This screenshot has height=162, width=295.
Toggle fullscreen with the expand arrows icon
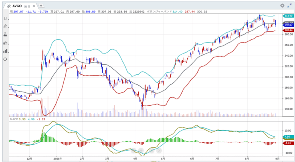tap(289, 6)
